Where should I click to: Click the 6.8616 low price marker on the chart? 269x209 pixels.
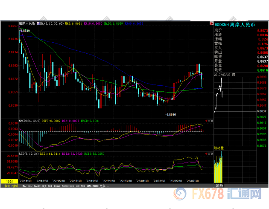pyautogui.click(x=171, y=115)
